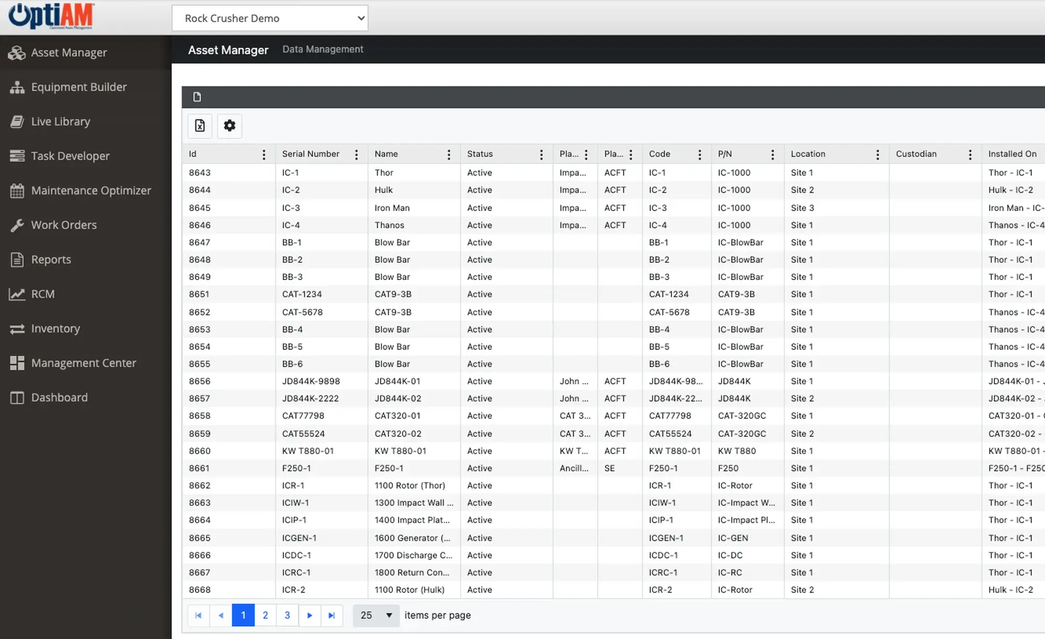
Task: Open the Custodian column menu
Action: 970,154
